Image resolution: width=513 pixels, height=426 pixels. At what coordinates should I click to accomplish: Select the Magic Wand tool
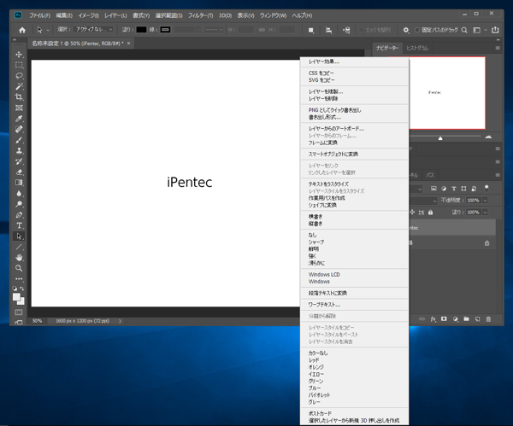tap(19, 86)
